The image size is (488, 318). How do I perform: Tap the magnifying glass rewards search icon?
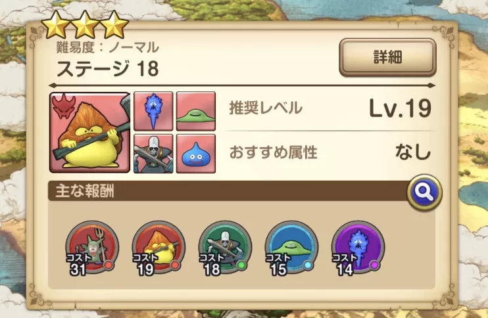[424, 193]
